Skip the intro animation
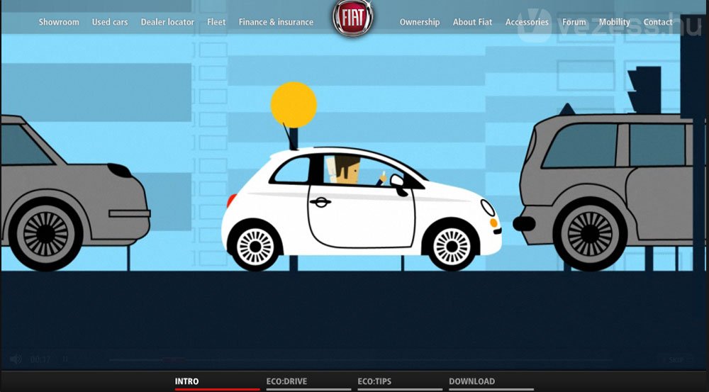Viewport: 709px width, 392px height. [x=676, y=359]
